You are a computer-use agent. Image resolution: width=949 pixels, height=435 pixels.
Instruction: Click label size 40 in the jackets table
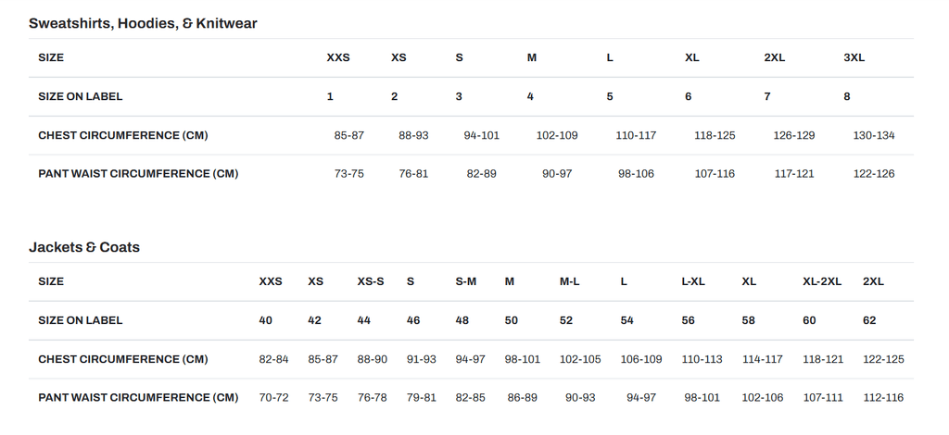click(266, 320)
